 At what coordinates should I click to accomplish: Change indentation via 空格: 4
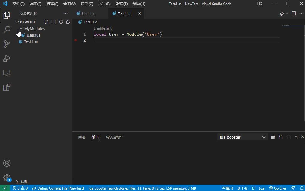tap(227, 188)
